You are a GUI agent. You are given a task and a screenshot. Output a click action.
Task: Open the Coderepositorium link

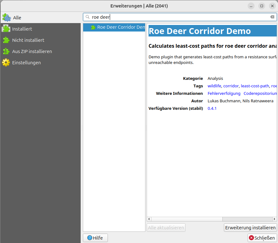click(x=260, y=93)
